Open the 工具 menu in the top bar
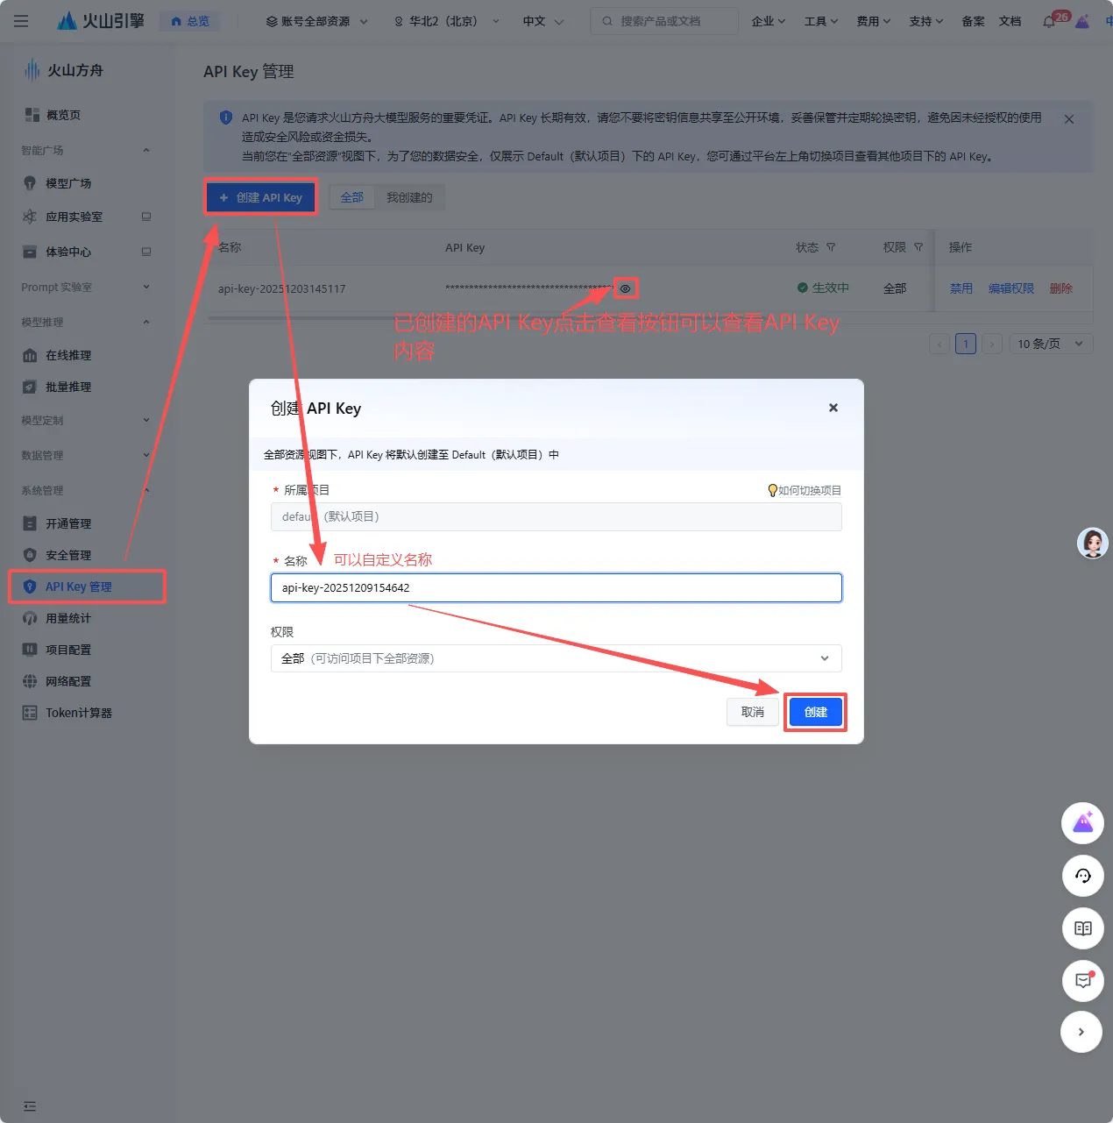Image resolution: width=1113 pixels, height=1123 pixels. (820, 21)
